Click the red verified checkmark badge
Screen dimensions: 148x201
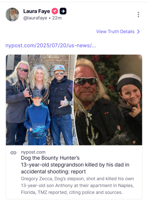55,11
